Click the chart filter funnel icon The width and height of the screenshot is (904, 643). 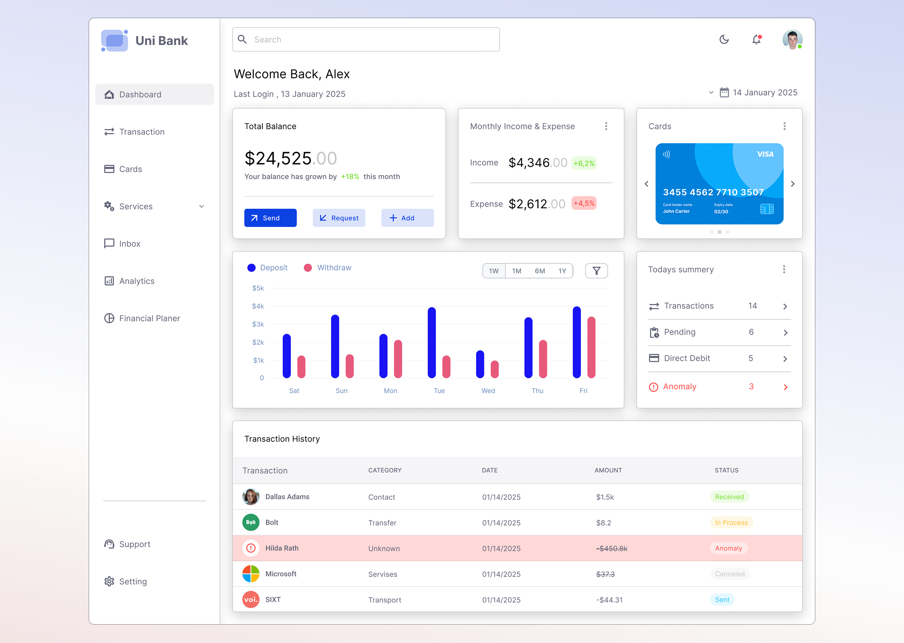596,271
